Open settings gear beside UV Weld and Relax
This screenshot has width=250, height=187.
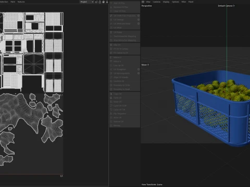click(139, 23)
